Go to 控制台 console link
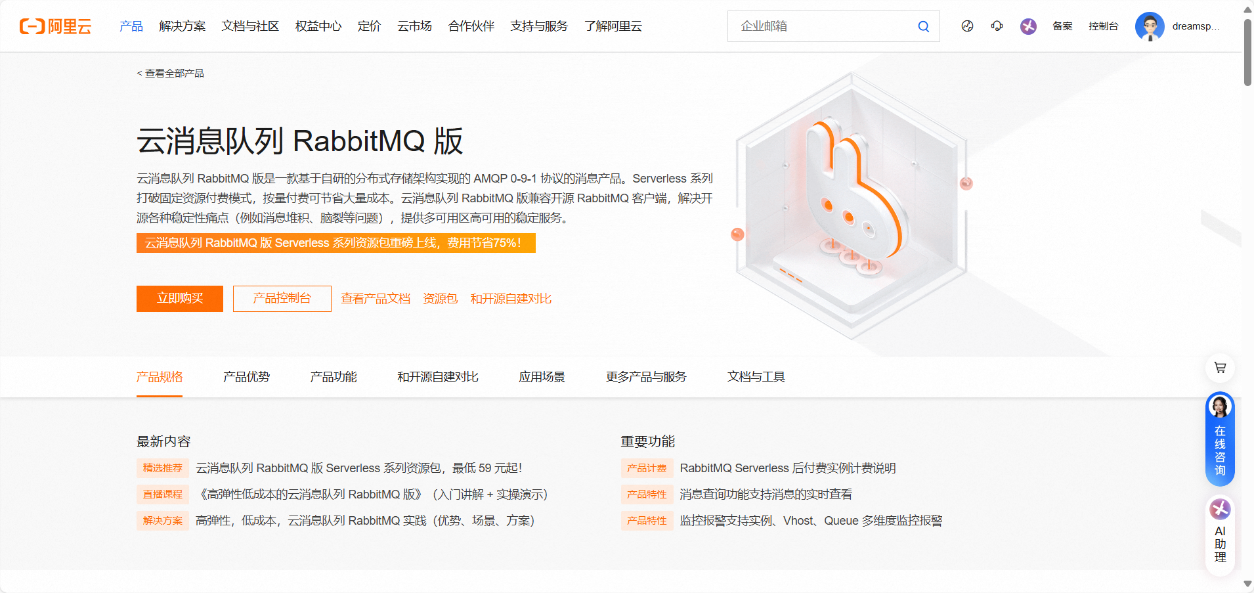 [x=1103, y=26]
